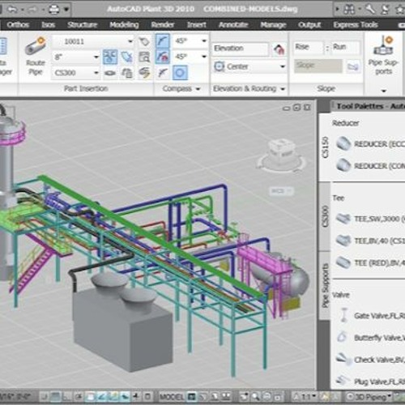The image size is (405, 405).
Task: Pick the Check Valve,BV tool from the palette
Action: [x=370, y=360]
